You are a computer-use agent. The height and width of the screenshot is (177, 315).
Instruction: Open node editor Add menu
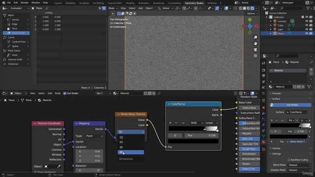50,93
